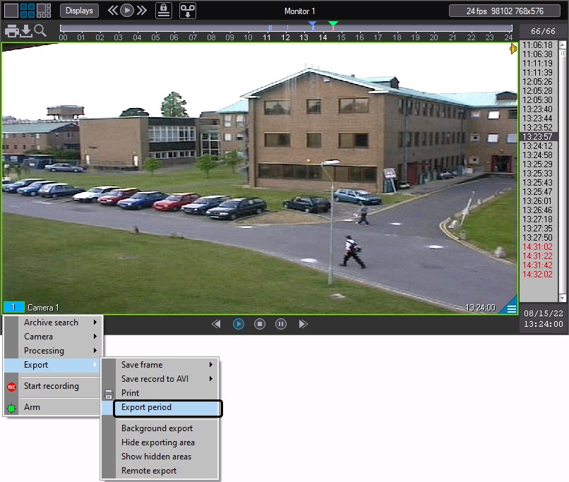Stop the archive playback
Image resolution: width=569 pixels, height=482 pixels.
pos(260,324)
